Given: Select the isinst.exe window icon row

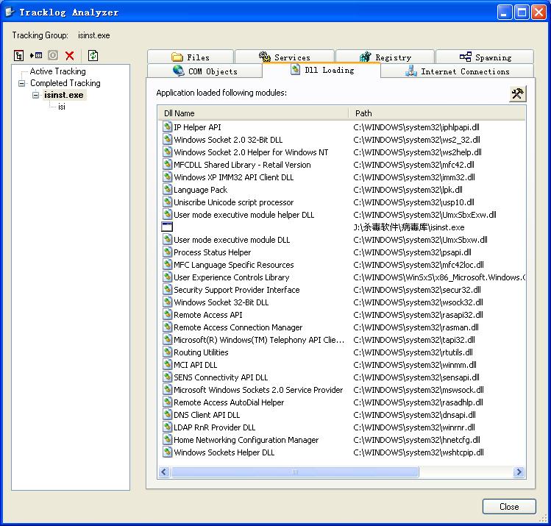Looking at the screenshot, I should 409,227.
